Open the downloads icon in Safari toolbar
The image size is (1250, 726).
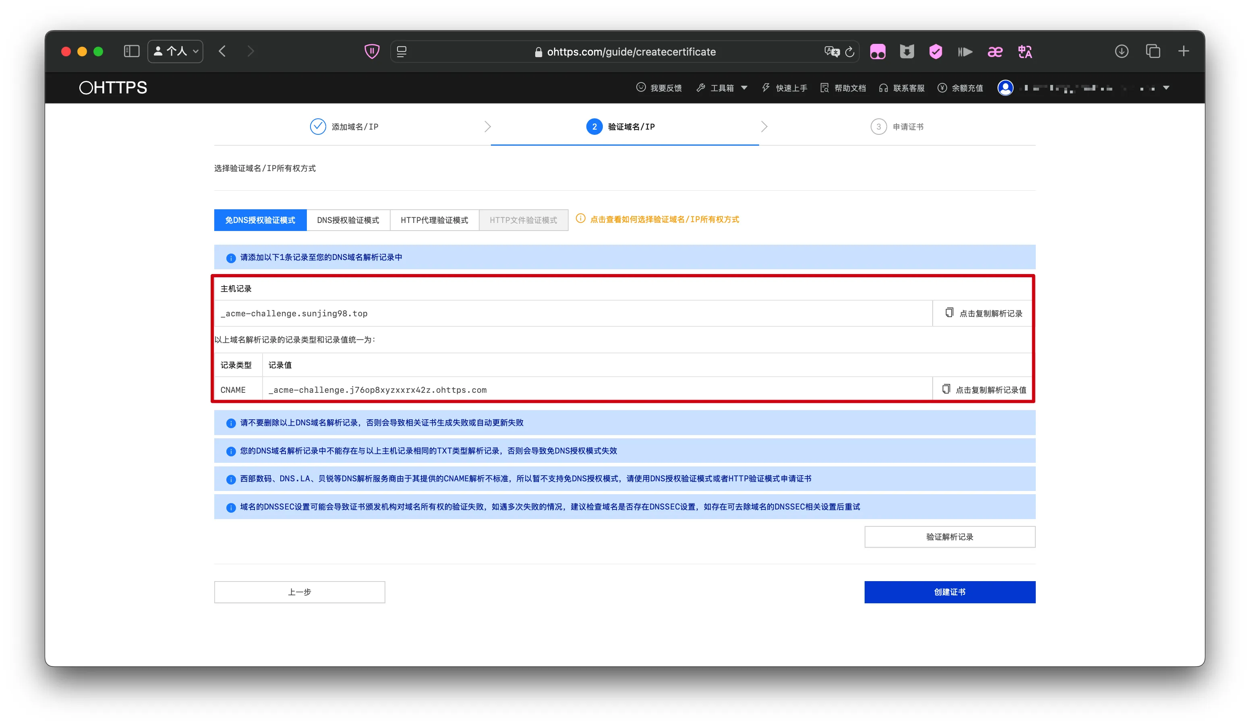click(x=1122, y=52)
